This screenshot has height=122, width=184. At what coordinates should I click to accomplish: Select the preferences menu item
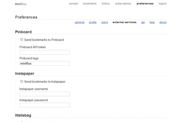[x=145, y=4]
